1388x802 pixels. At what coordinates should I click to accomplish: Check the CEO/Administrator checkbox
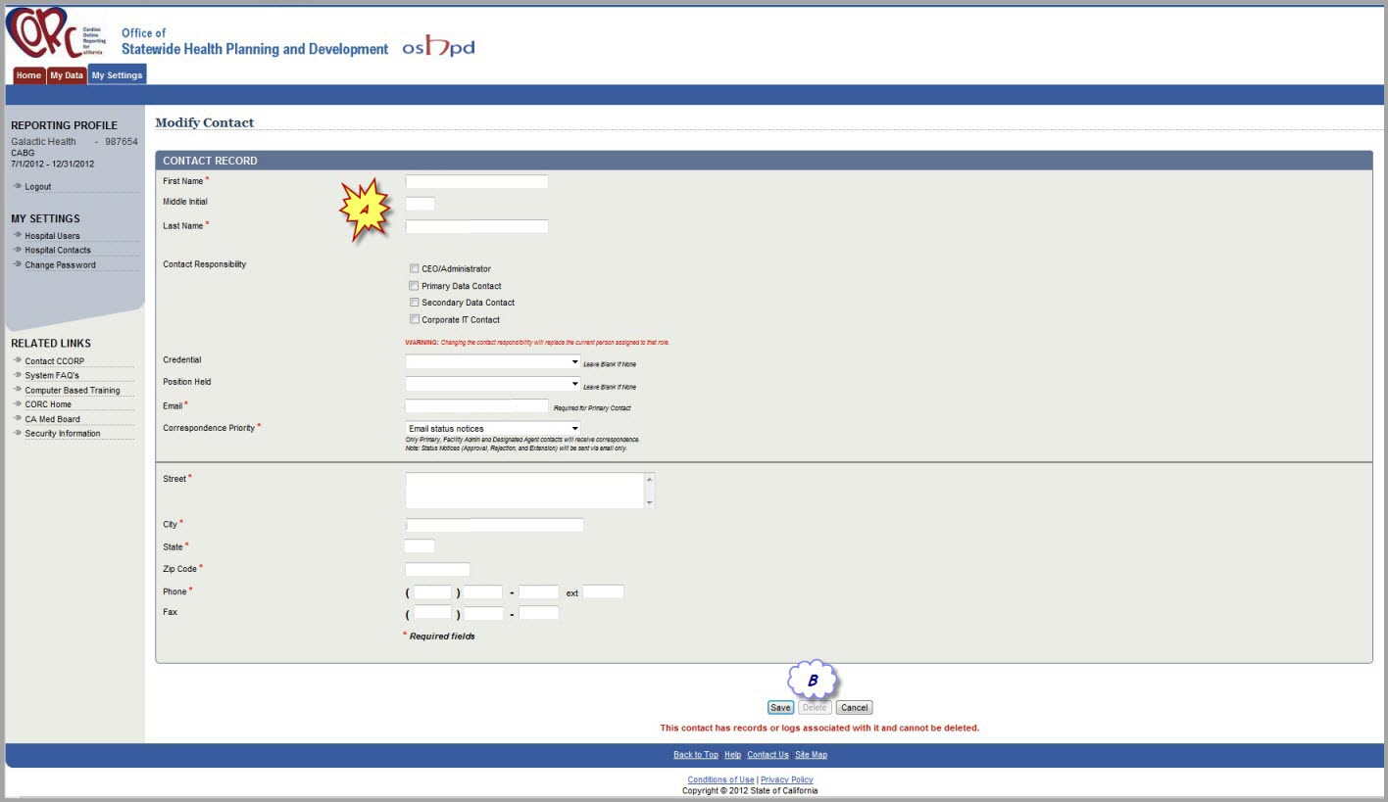click(x=415, y=268)
